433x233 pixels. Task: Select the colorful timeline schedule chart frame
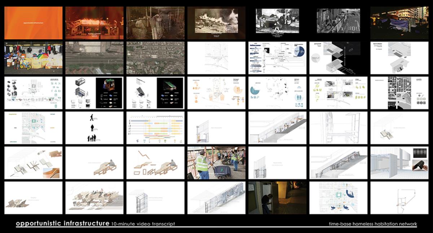[155, 128]
